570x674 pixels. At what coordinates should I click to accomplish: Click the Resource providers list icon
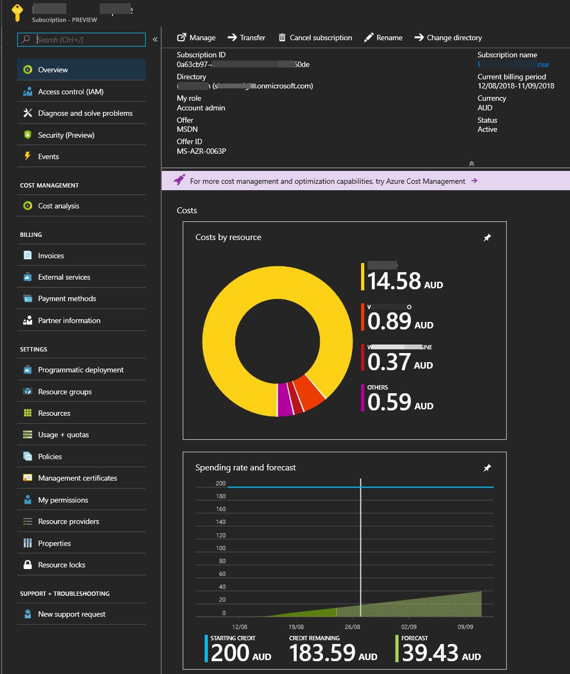28,521
